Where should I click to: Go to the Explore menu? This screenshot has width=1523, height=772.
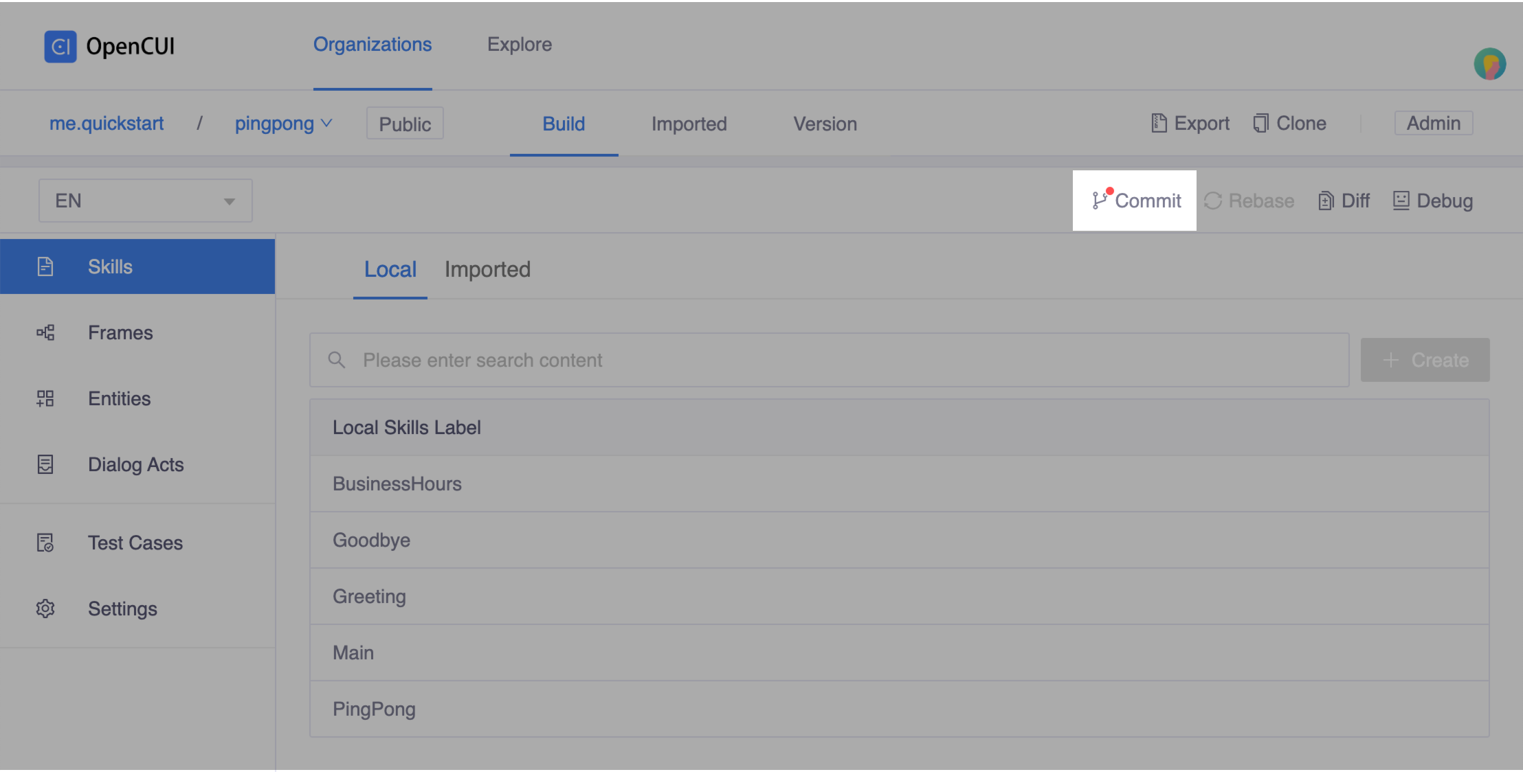tap(519, 45)
